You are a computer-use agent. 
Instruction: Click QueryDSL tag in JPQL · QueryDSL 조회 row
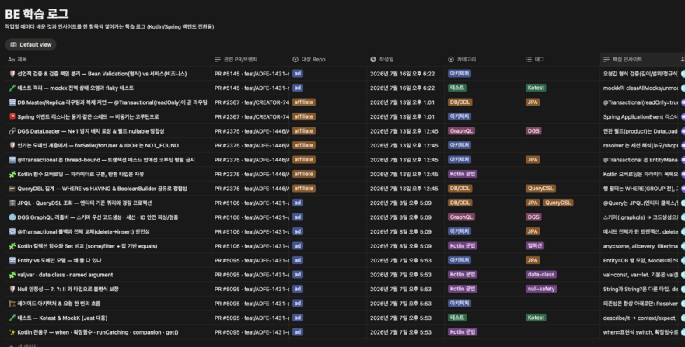[557, 203]
